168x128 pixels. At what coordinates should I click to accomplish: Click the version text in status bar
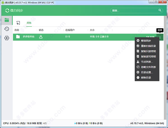[x=147, y=123]
